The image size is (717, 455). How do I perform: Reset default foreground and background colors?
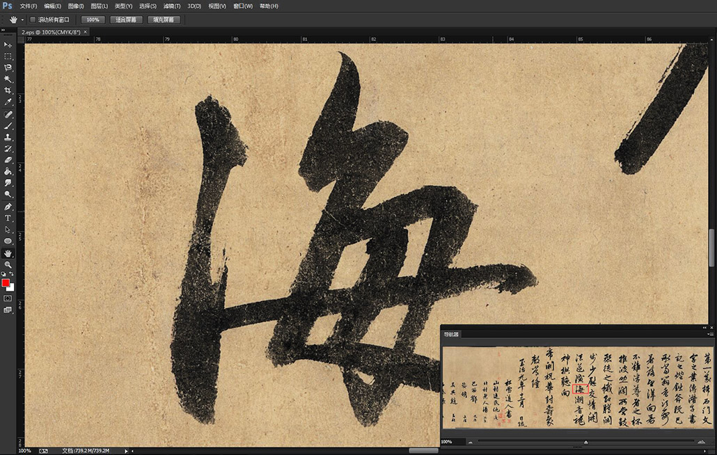click(x=3, y=274)
